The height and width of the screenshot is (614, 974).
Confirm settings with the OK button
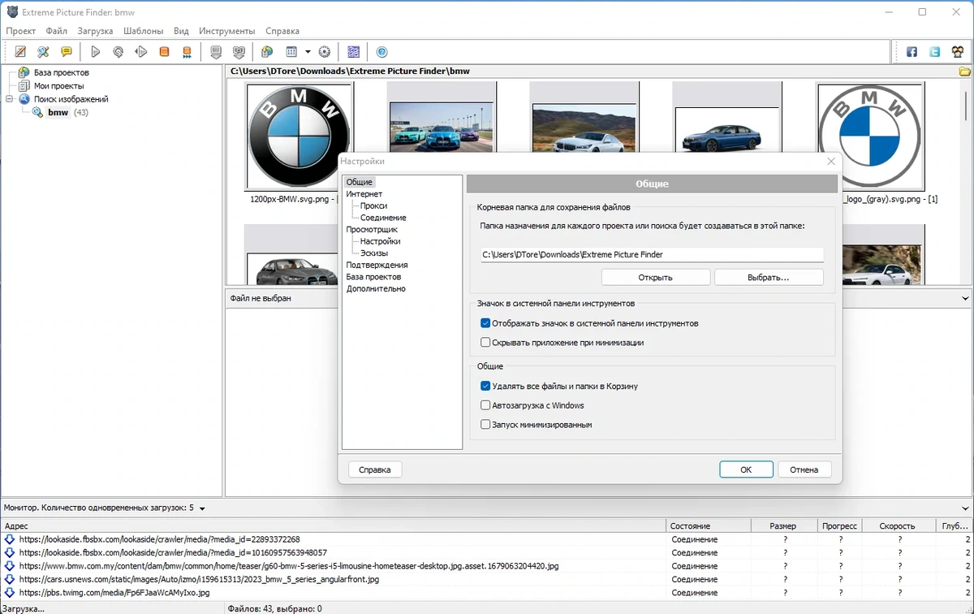pos(746,469)
